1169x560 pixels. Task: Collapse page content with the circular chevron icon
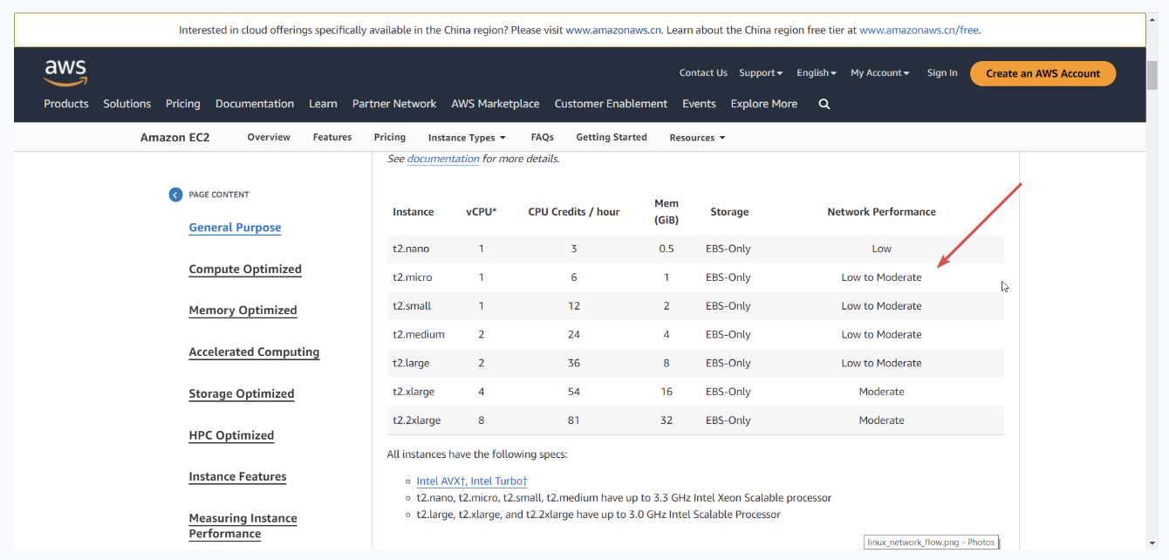175,195
